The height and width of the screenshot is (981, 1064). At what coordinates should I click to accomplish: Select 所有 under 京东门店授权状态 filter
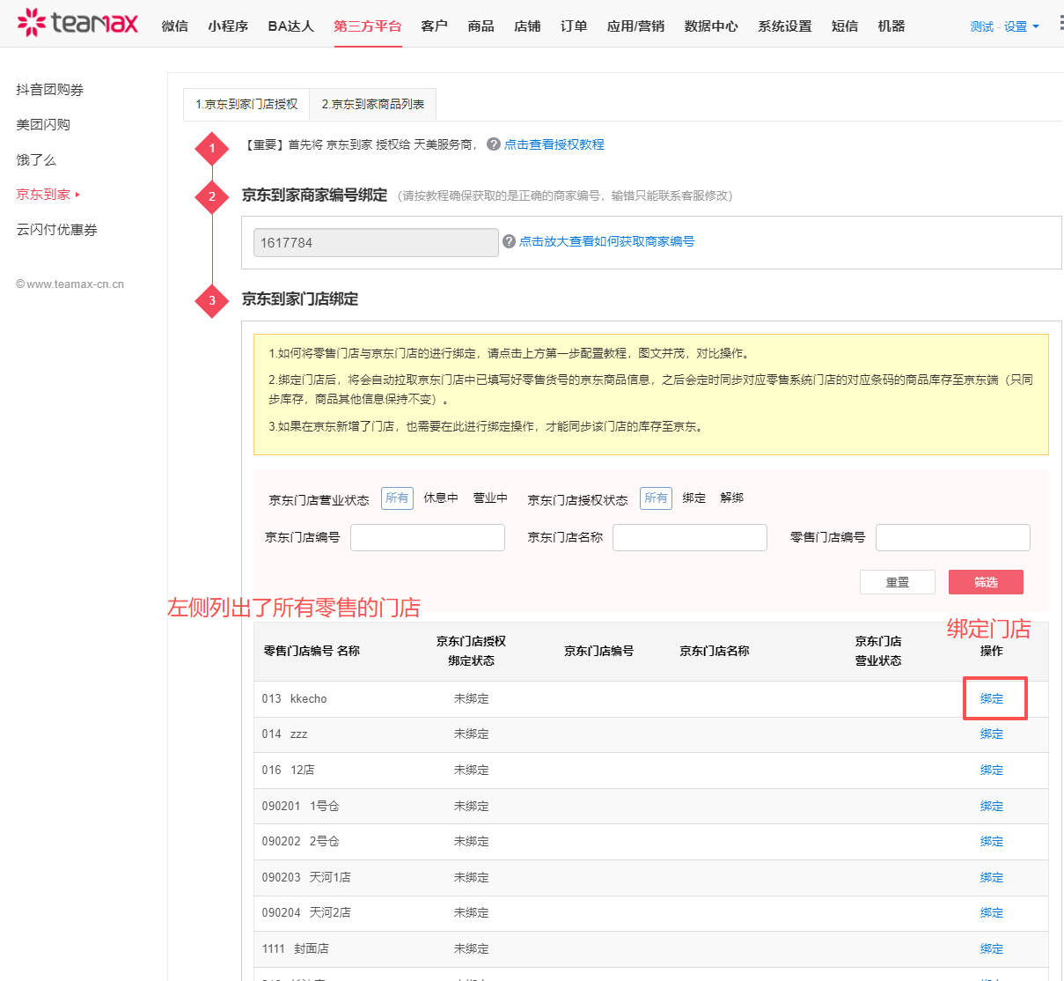coord(656,498)
